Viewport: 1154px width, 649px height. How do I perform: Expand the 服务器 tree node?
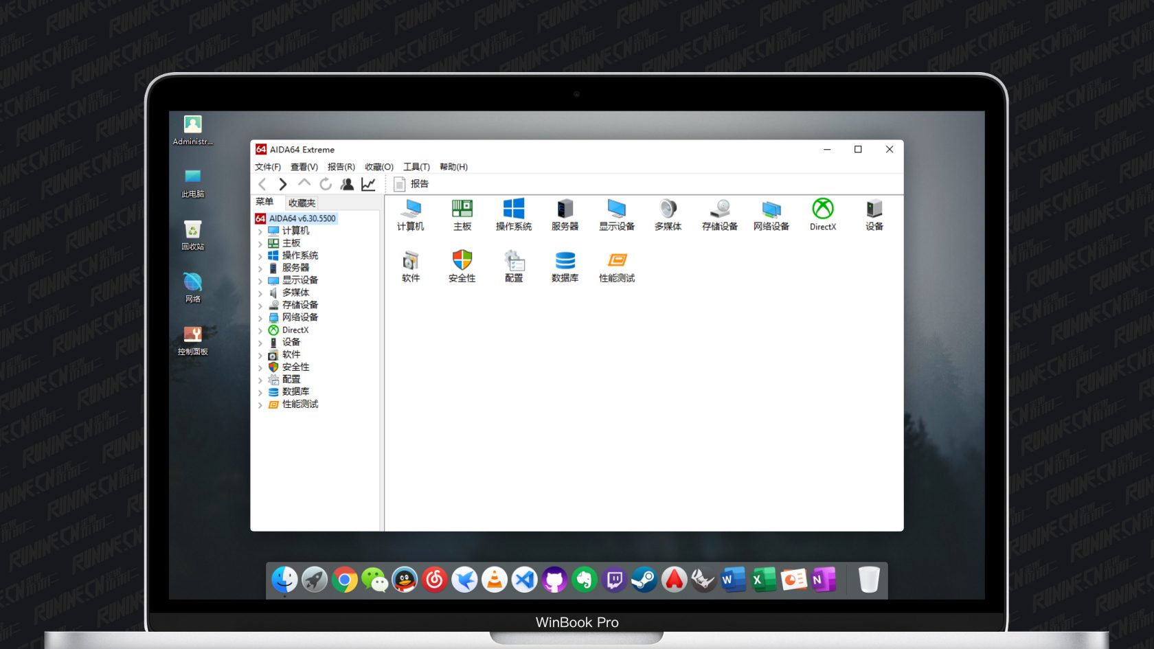(260, 269)
